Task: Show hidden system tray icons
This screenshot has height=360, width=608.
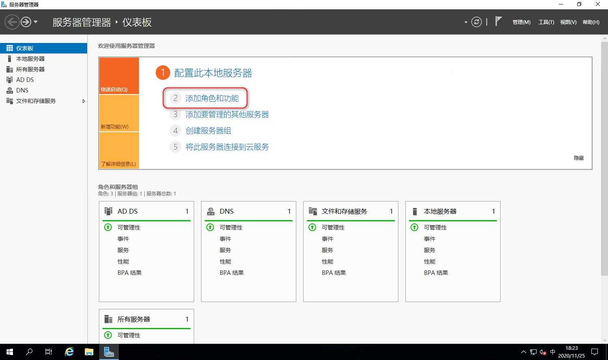Action: 524,352
